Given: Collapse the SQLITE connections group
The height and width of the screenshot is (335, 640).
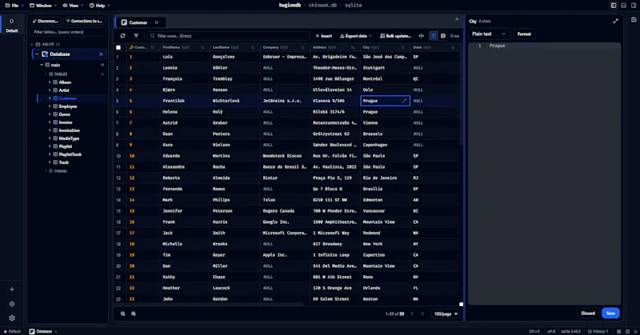Looking at the screenshot, I should 32,44.
